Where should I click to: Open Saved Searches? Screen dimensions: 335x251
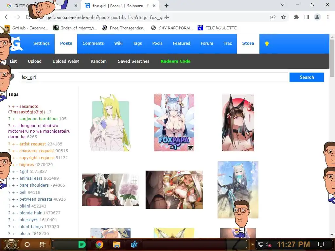pyautogui.click(x=133, y=61)
